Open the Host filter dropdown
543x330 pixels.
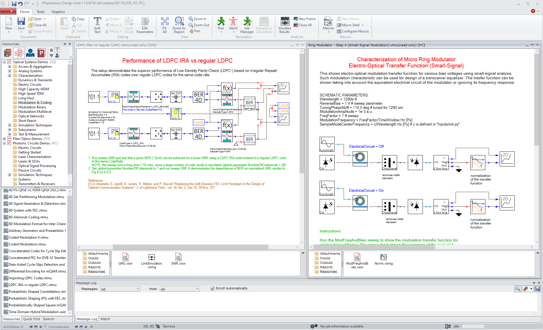click(x=180, y=289)
